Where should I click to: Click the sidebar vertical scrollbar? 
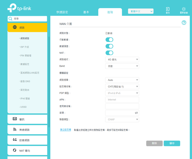49,82
